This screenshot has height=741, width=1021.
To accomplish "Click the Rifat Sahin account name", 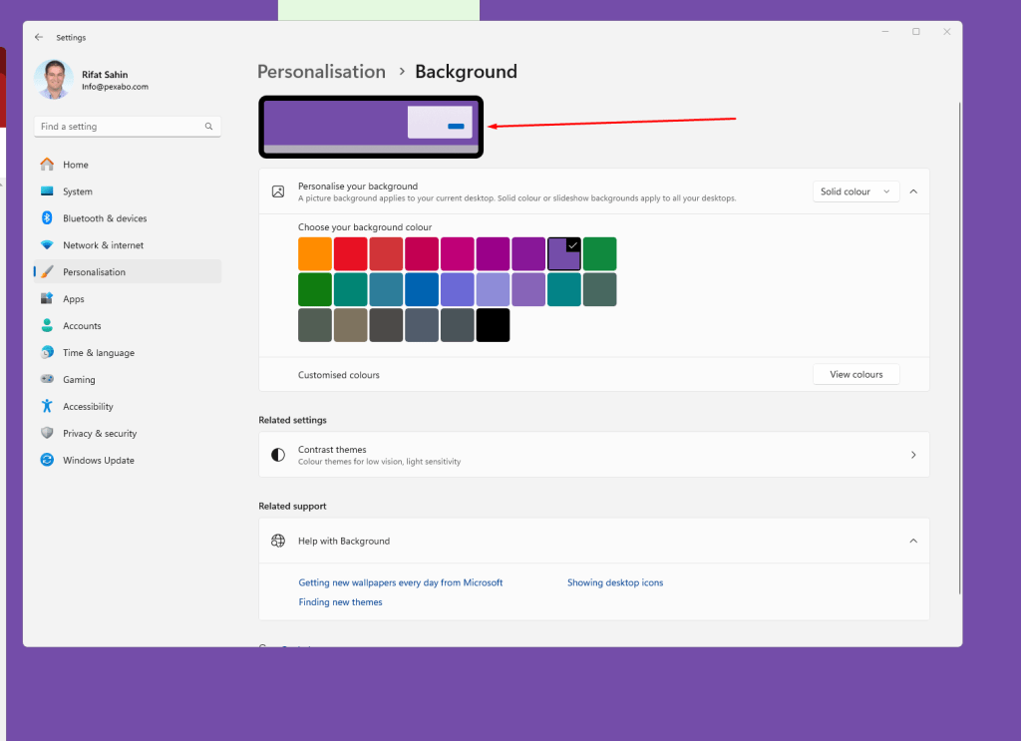I will coord(105,74).
